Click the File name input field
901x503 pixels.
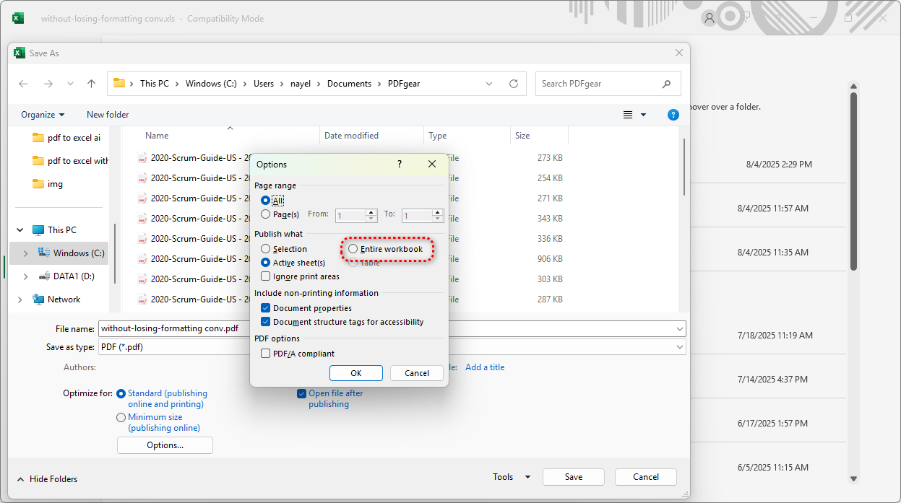click(x=173, y=328)
